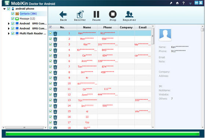Uncheck the android phone checkbox in tree
This screenshot has width=205, height=138.
pos(9,9)
